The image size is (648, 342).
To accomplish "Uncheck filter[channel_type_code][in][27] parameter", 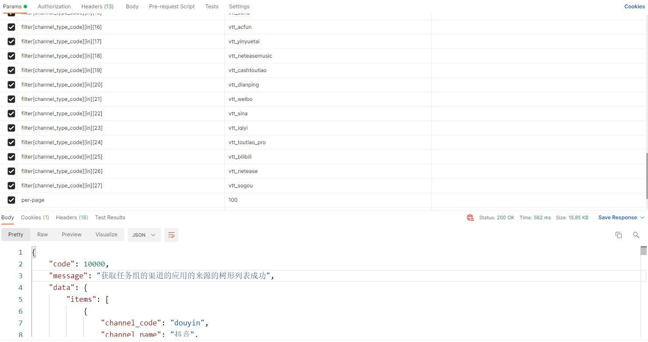I will (x=11, y=186).
